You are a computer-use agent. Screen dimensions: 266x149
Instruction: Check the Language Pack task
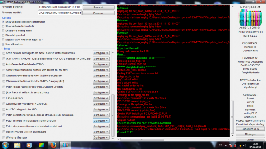4,98
